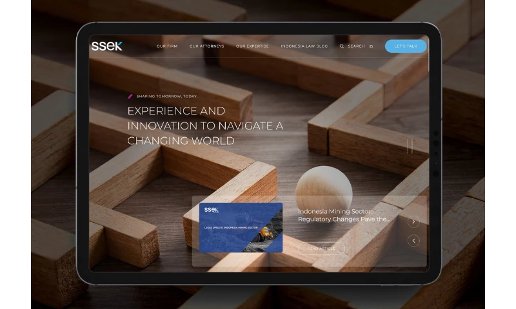Click the SSEK logo on article card
Screen dimensions: 516x309
[x=212, y=210]
